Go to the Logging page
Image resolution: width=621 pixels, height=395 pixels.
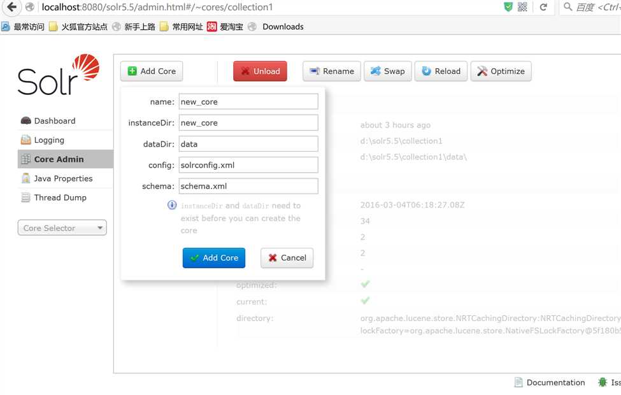coord(49,140)
